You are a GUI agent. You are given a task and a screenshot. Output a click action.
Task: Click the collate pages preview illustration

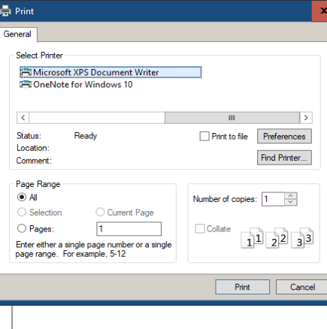tap(277, 238)
